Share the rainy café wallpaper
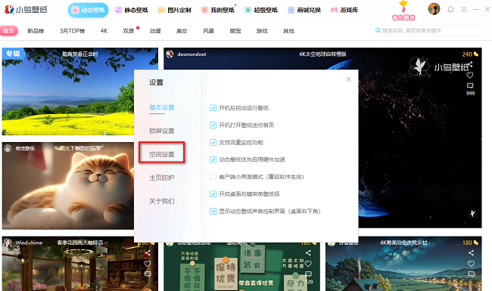The height and width of the screenshot is (291, 492). (148, 253)
